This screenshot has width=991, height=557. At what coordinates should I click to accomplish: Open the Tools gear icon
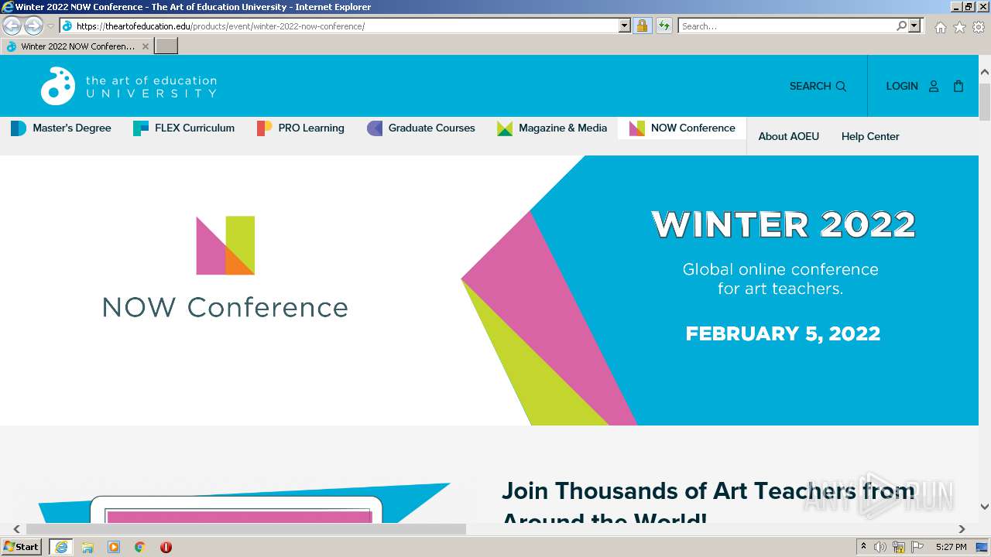click(979, 27)
